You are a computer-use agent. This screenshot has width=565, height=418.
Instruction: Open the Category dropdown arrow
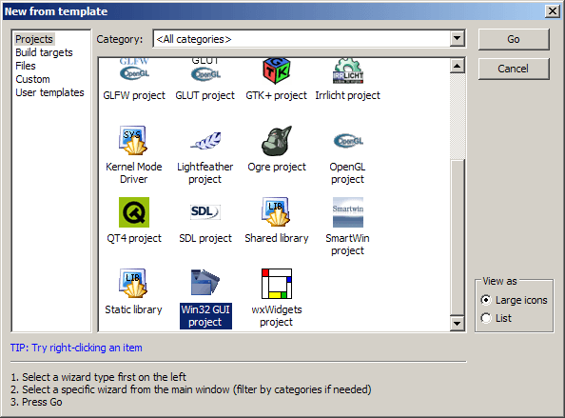point(458,38)
